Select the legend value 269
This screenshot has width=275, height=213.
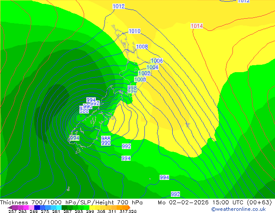(x=33, y=211)
